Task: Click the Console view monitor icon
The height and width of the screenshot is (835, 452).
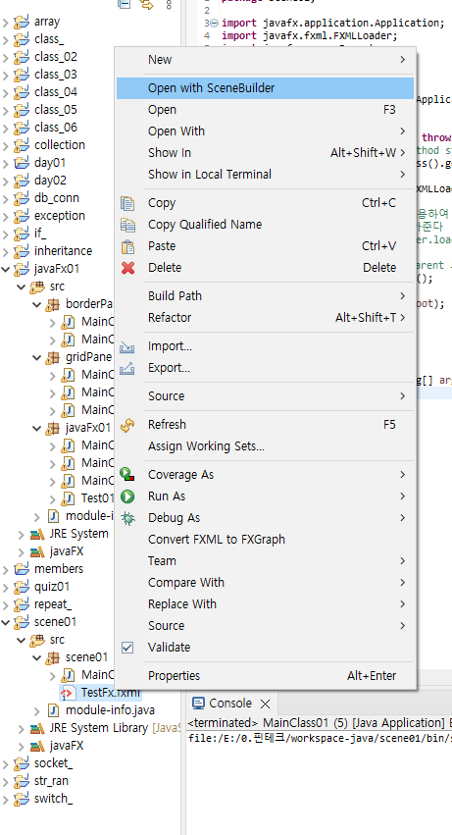Action: click(x=198, y=703)
